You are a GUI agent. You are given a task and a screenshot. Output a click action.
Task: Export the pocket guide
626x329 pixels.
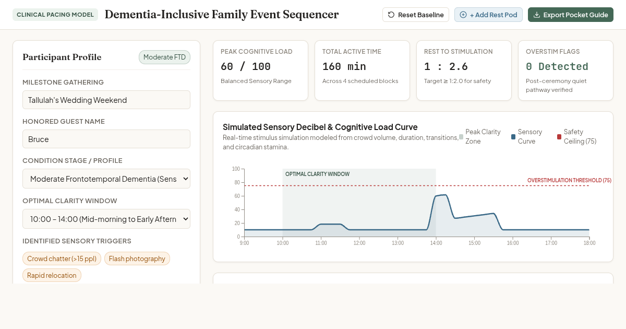click(x=571, y=15)
